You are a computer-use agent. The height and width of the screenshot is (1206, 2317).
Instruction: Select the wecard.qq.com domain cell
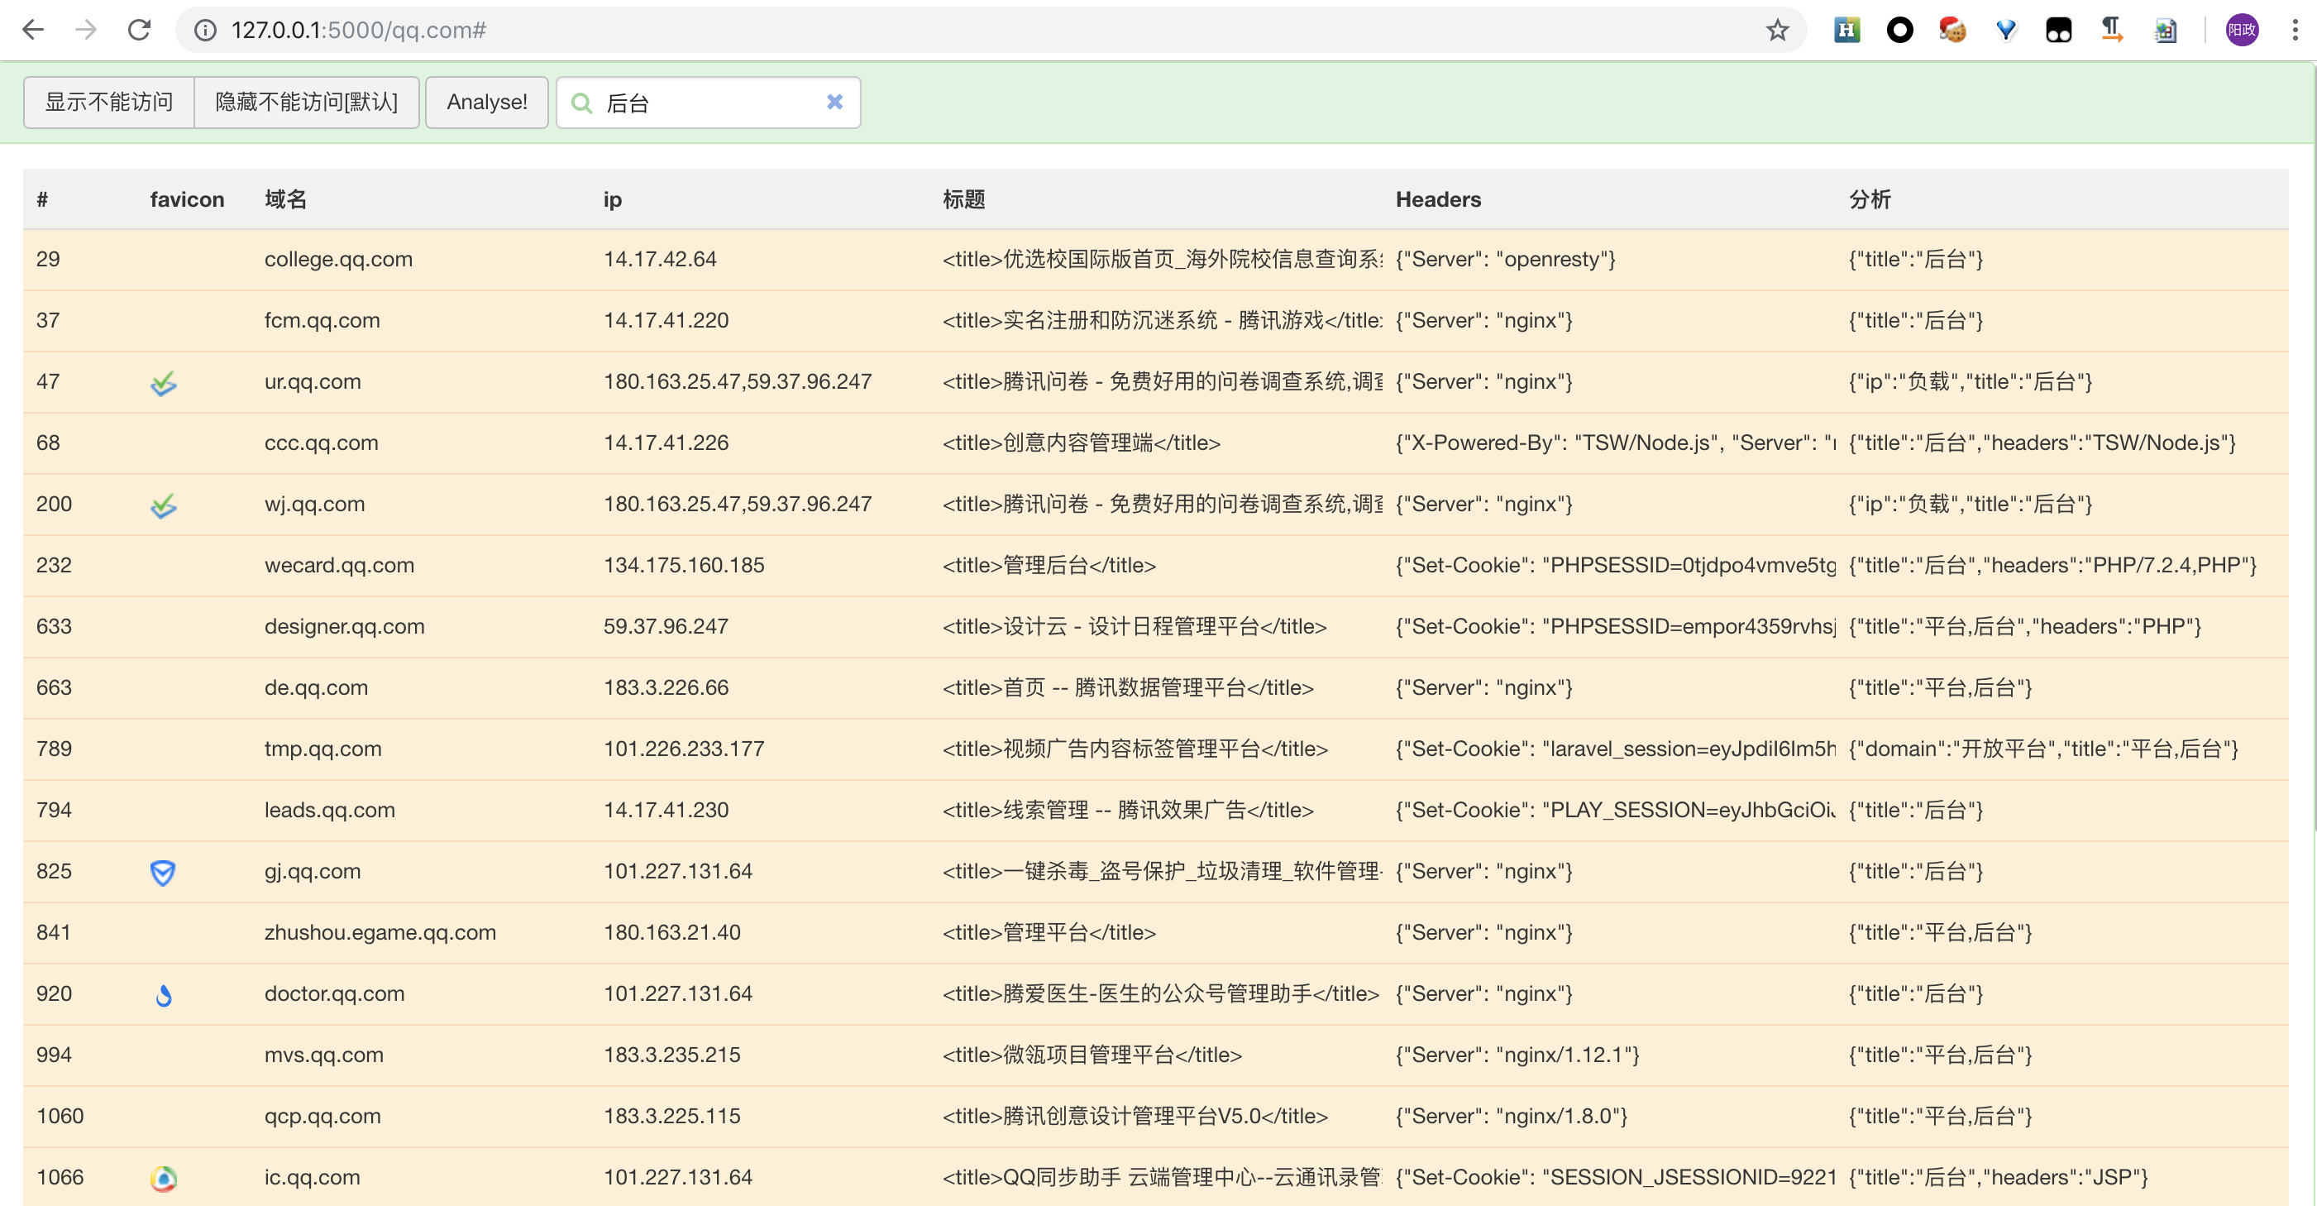(x=339, y=566)
